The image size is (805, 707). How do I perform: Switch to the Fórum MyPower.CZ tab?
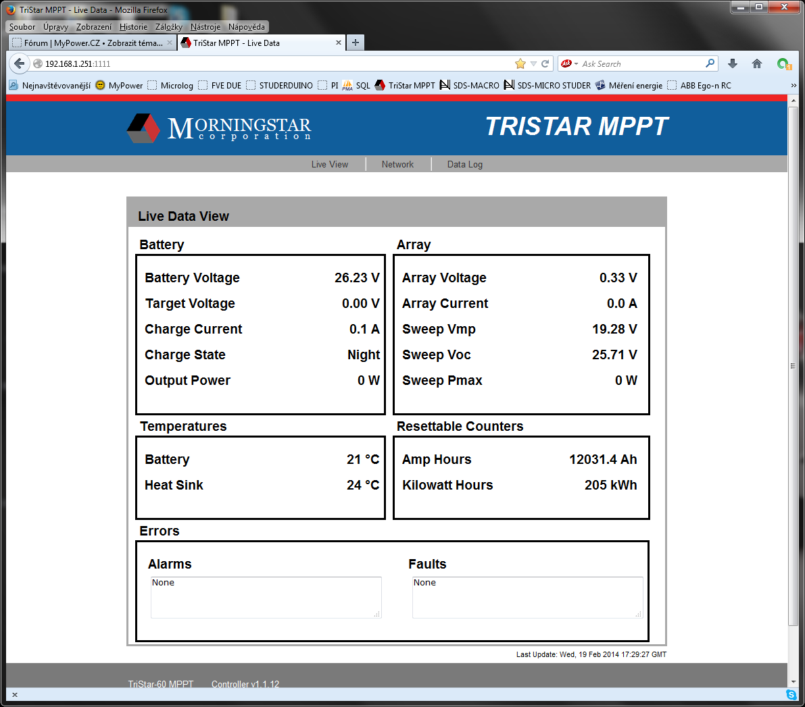click(93, 43)
